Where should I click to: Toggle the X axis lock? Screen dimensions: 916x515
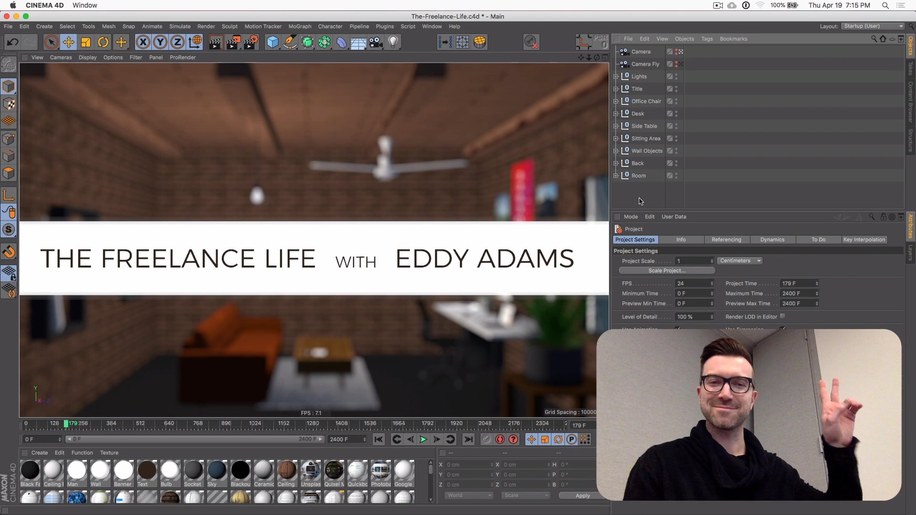[143, 42]
